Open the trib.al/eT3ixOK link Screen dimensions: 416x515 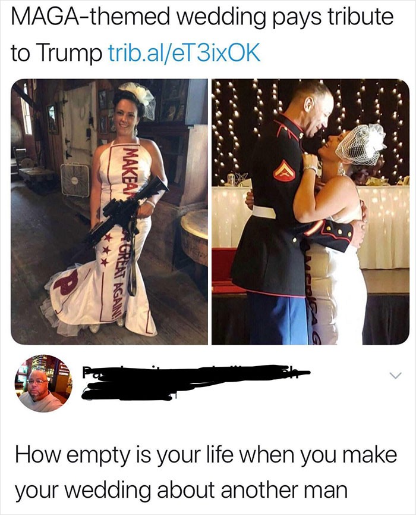click(x=185, y=52)
